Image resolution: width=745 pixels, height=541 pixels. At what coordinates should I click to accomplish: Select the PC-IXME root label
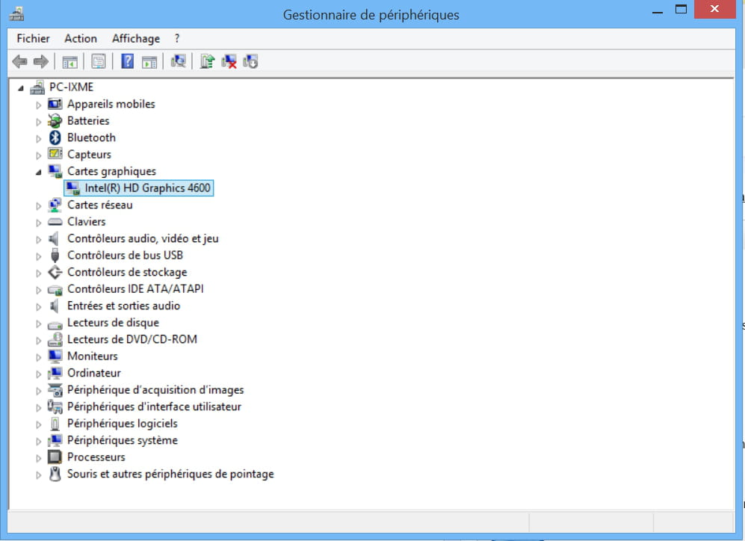point(71,87)
